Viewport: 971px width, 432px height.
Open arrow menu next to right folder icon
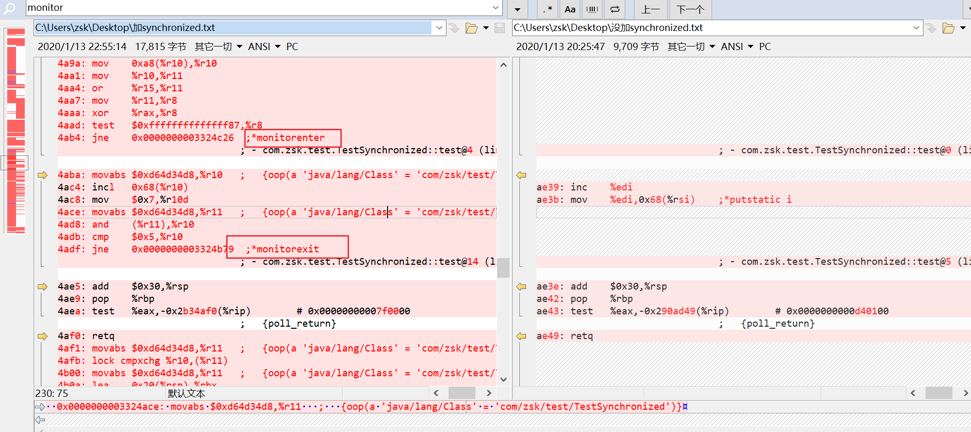963,28
